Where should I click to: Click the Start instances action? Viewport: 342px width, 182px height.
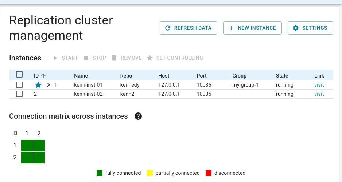66,58
